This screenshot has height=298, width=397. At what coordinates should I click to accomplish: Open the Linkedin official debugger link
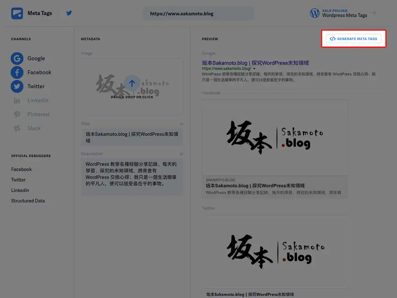coord(20,191)
